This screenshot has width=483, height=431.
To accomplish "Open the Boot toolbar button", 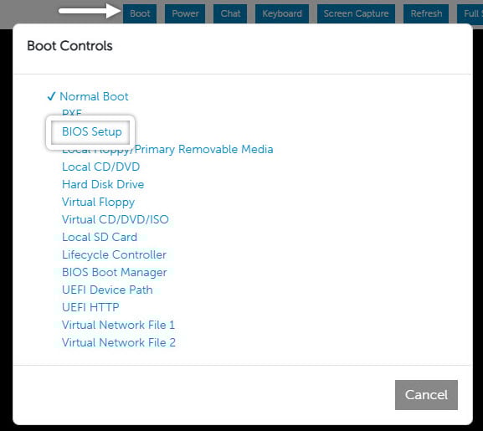I will [140, 13].
